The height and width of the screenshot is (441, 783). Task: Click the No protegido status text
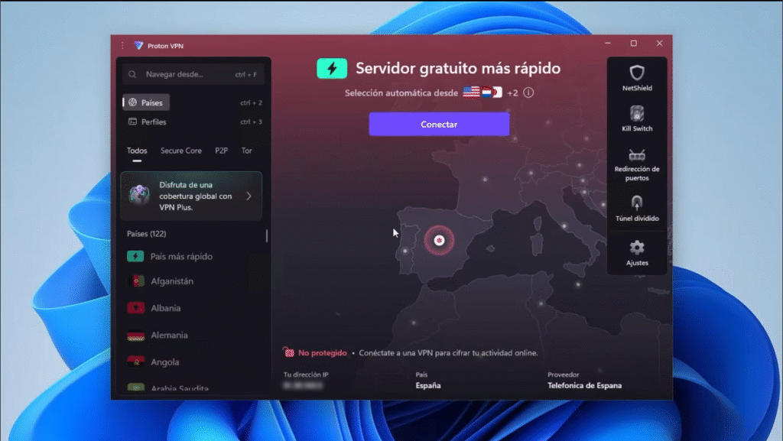click(x=323, y=352)
